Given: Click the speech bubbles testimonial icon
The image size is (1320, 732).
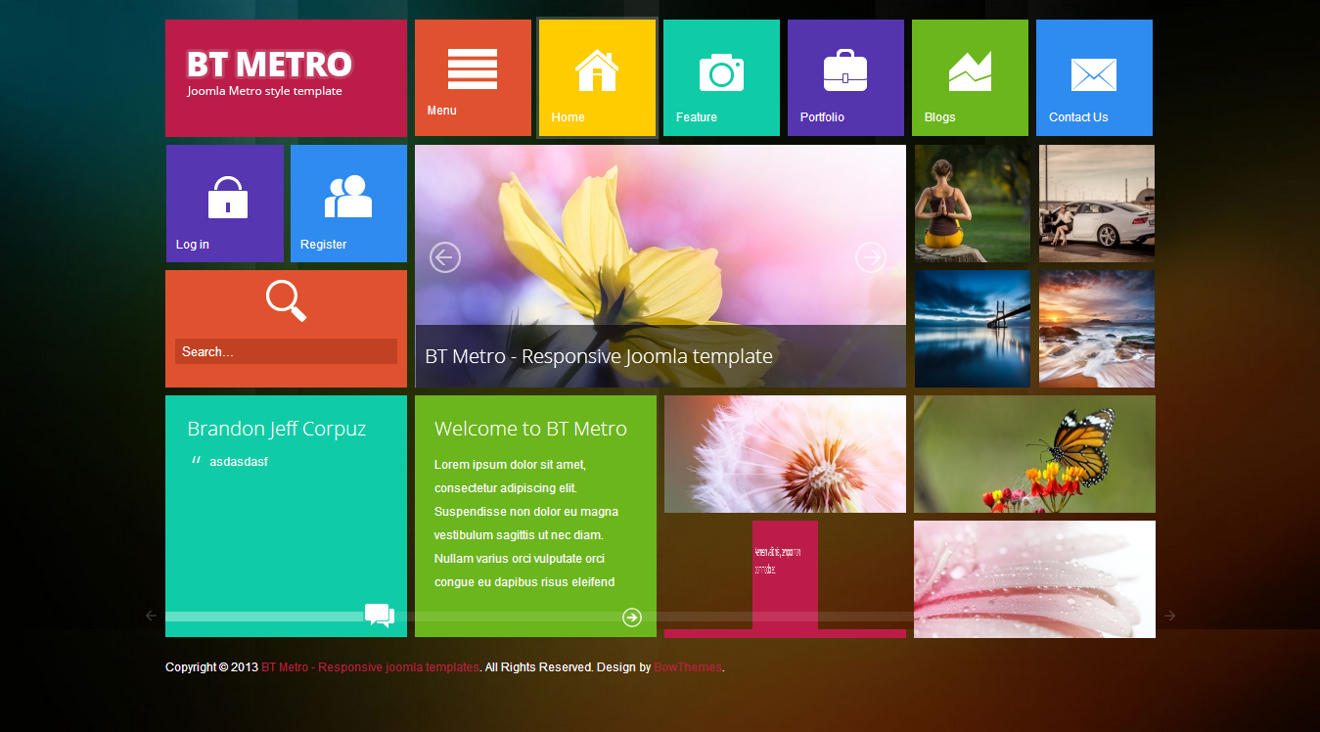Looking at the screenshot, I should [380, 616].
